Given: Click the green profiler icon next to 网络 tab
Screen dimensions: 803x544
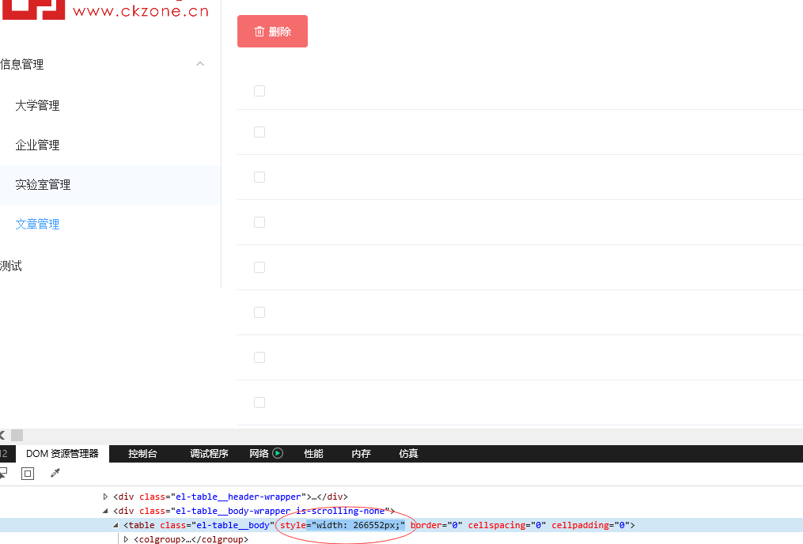Looking at the screenshot, I should (278, 453).
